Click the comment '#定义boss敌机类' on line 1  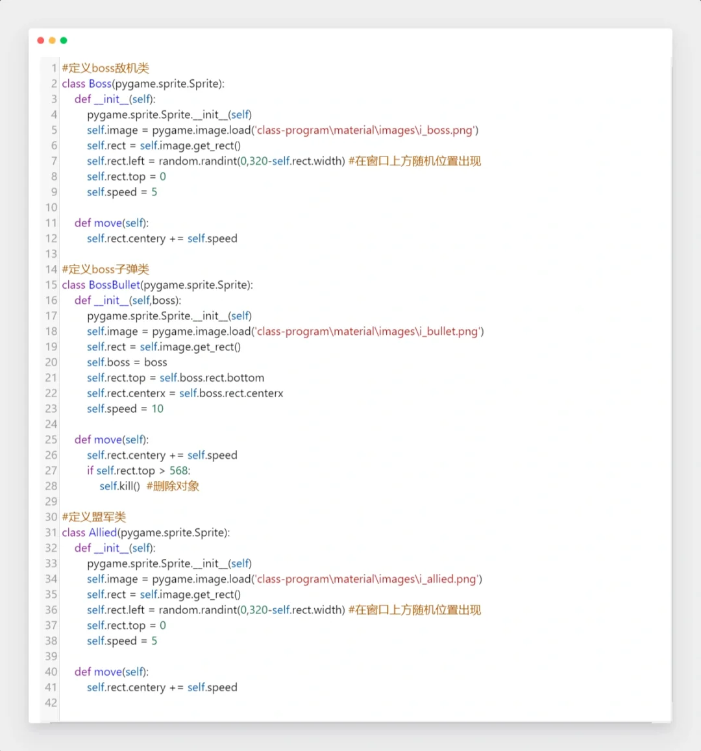[x=105, y=68]
